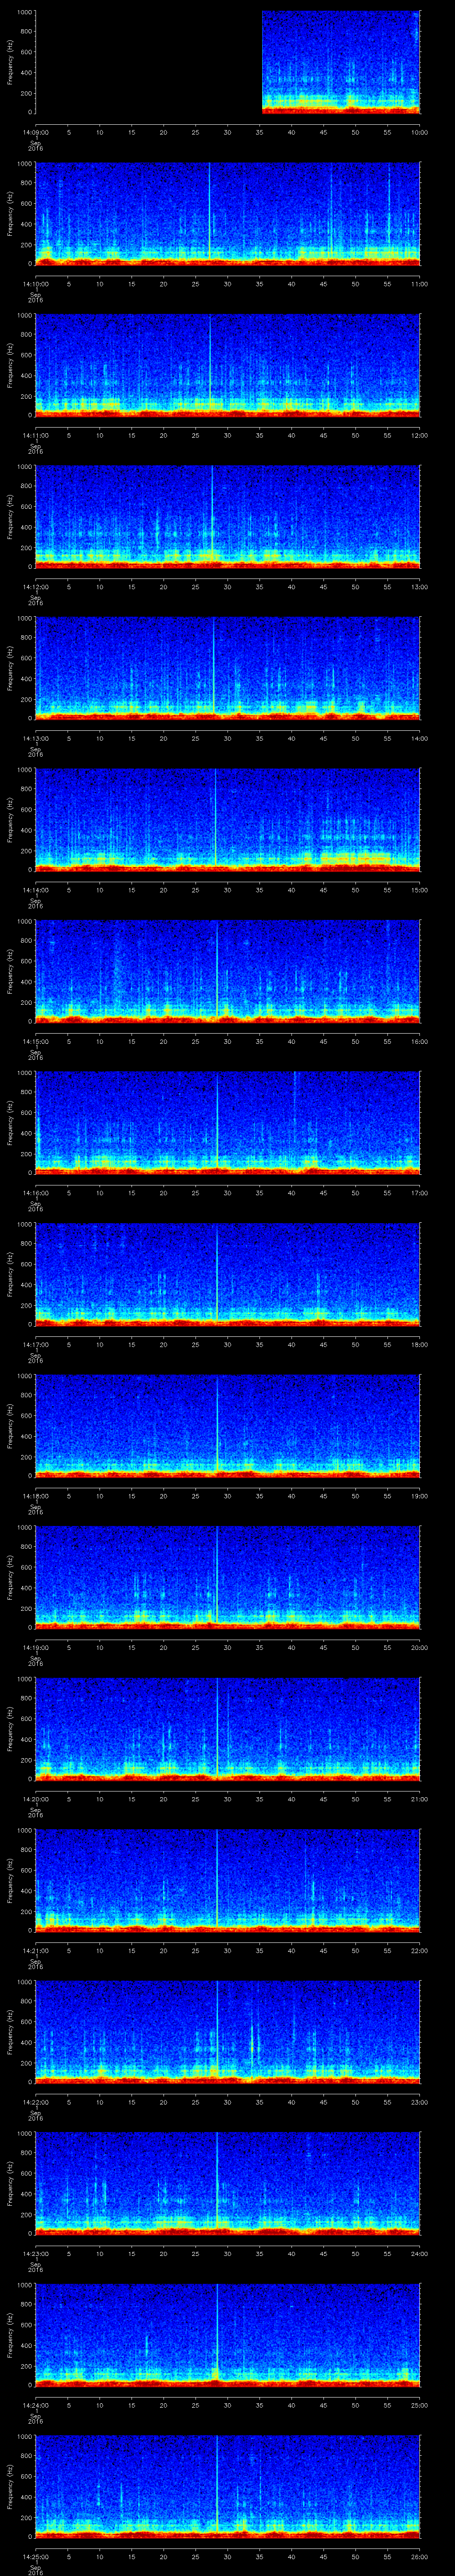Click the 14:12:00 spectrogram panel
This screenshot has height=2576, width=455.
pos(228,516)
